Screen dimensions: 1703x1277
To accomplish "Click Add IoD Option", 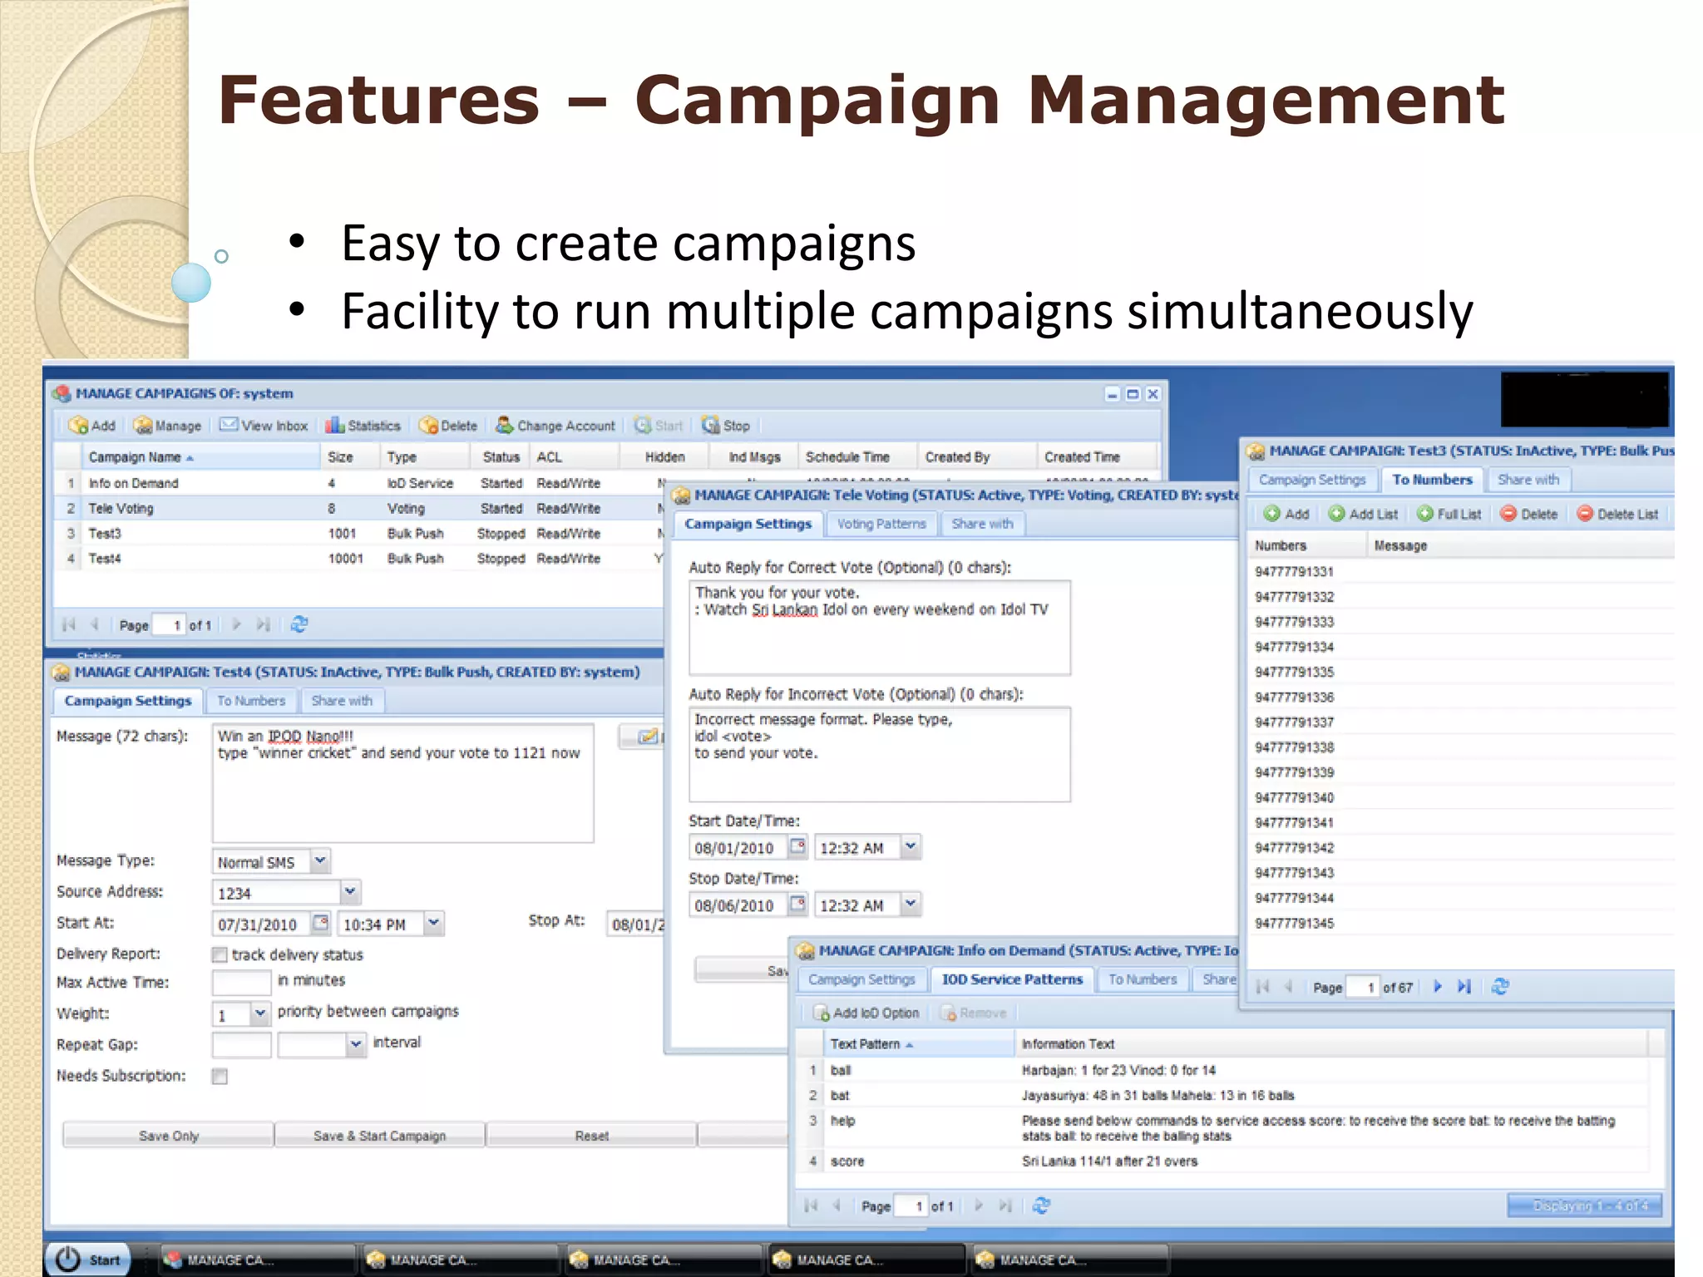I will pyautogui.click(x=866, y=1013).
